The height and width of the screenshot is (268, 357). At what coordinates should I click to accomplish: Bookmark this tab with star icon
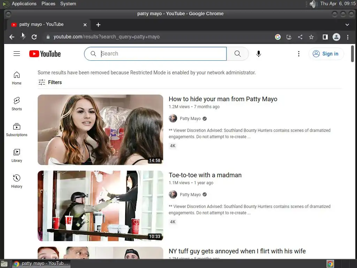311,37
